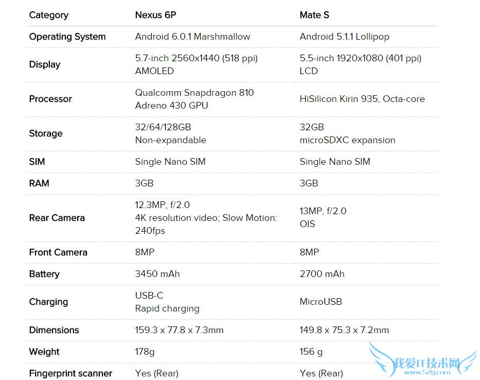Select the Operating System row label
This screenshot has height=380, width=480.
67,37
